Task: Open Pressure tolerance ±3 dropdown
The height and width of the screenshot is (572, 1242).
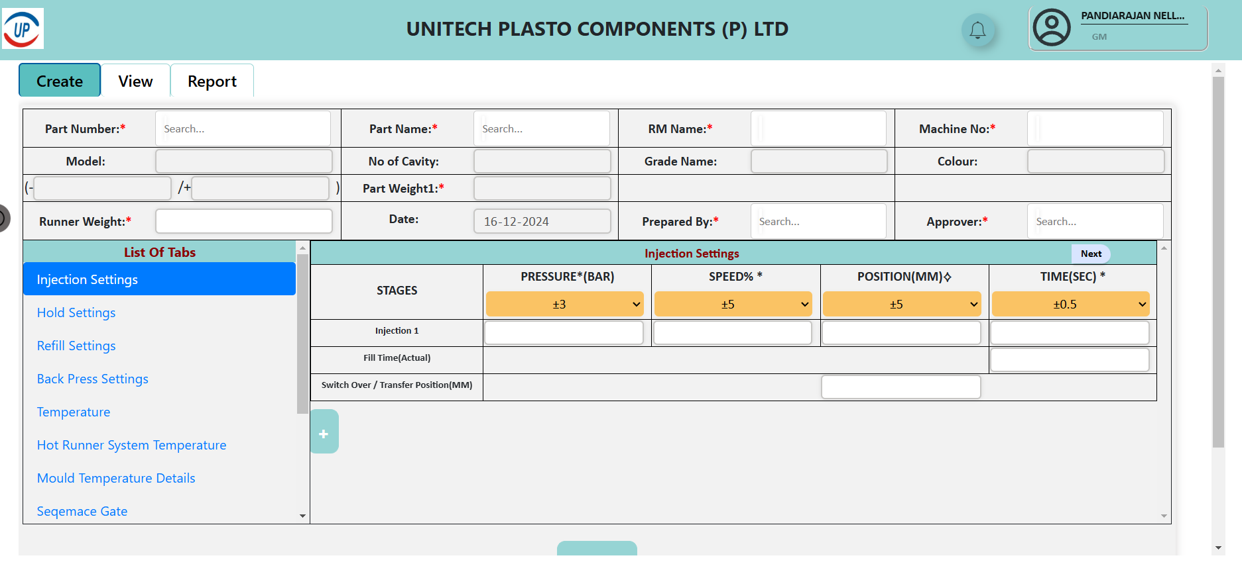Action: click(x=564, y=305)
